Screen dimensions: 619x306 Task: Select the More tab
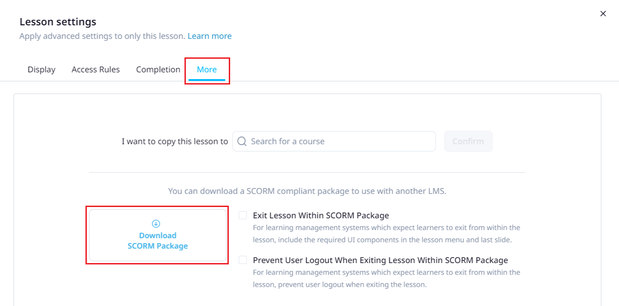click(x=207, y=70)
